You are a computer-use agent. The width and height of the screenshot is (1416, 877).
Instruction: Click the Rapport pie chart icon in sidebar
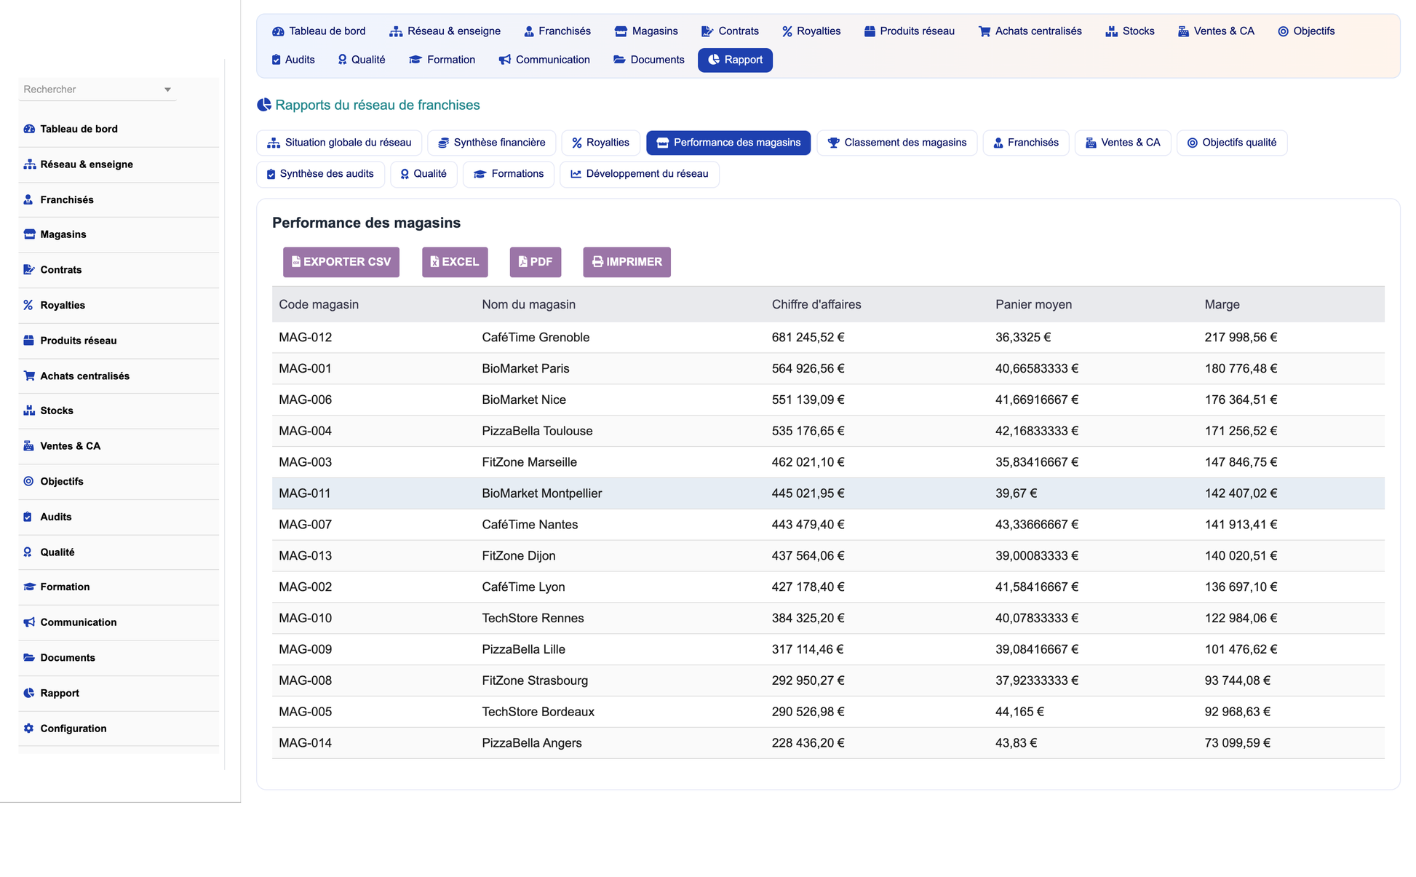tap(28, 693)
